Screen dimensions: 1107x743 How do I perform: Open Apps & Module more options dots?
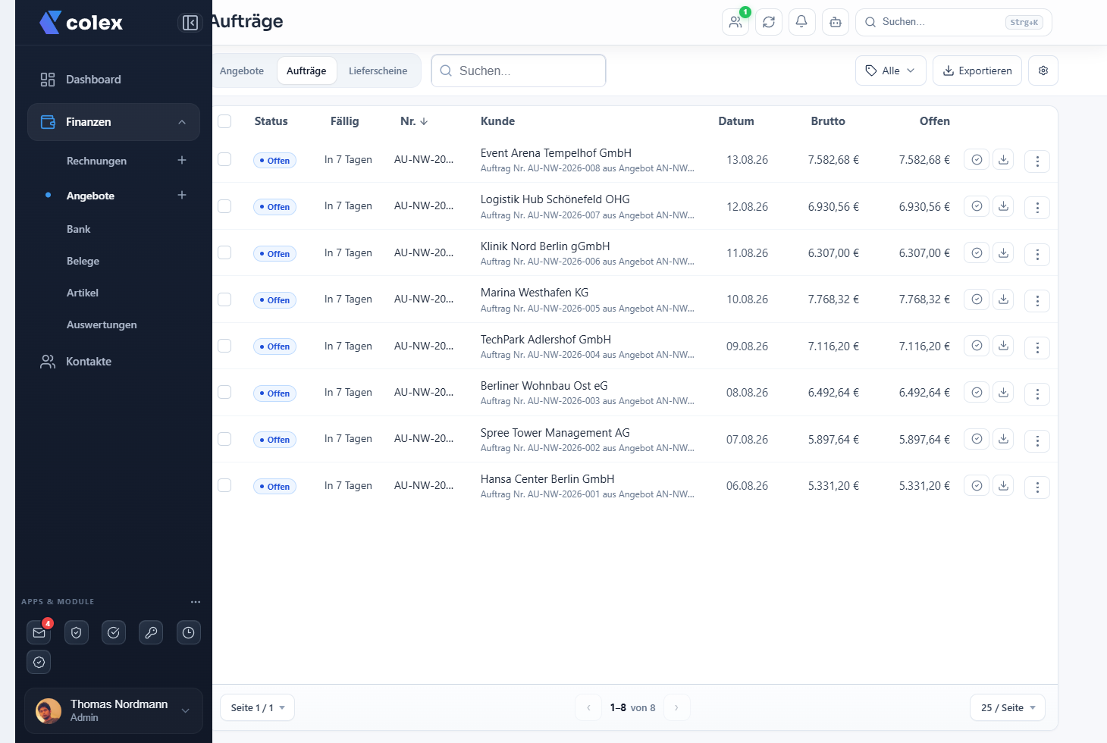pyautogui.click(x=196, y=602)
